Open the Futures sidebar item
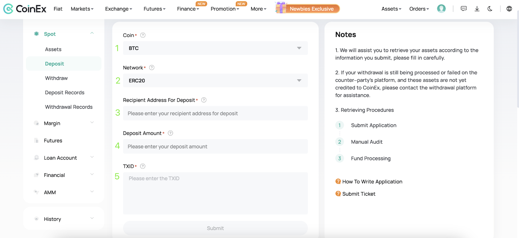Viewport: 519px width, 238px height. click(x=53, y=141)
